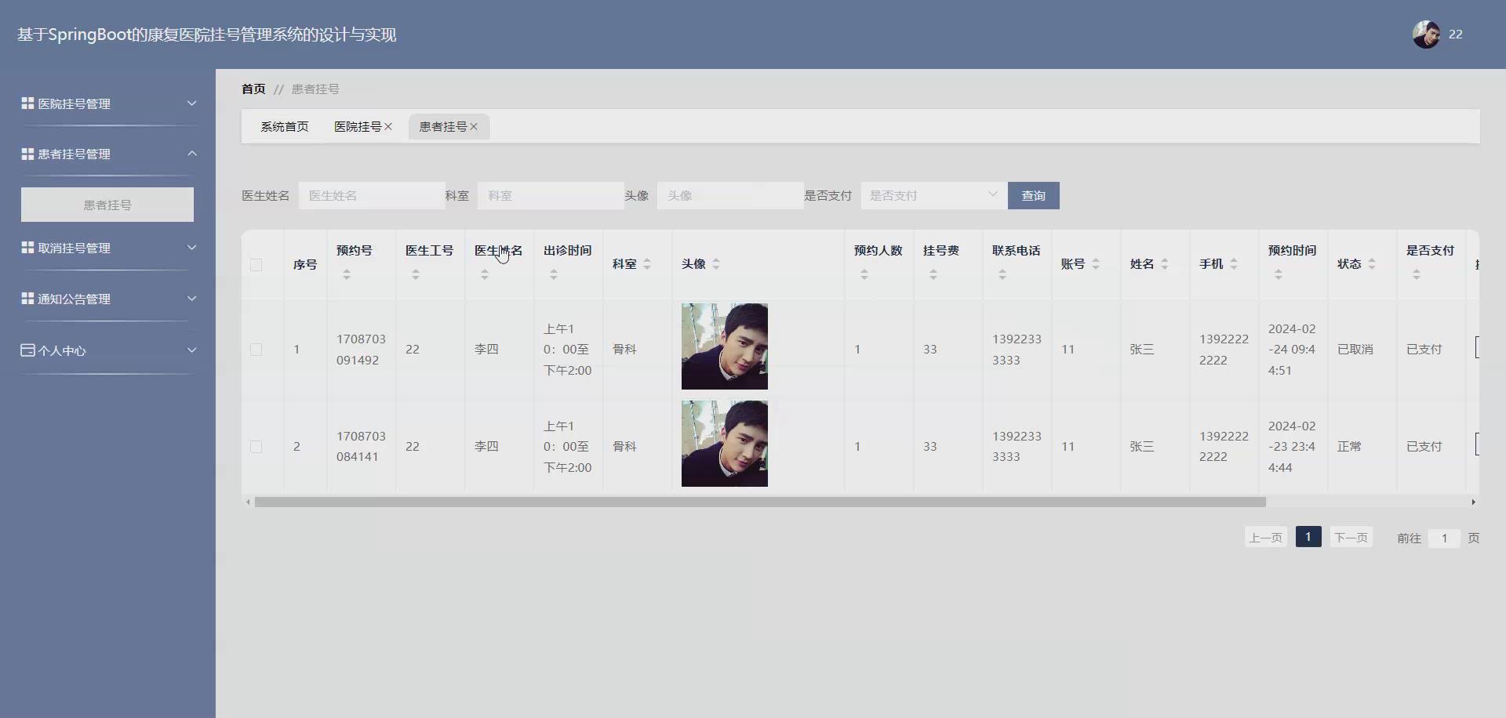Screen dimensions: 1506x718
Task: Focus the 科室 search field
Action: point(551,196)
